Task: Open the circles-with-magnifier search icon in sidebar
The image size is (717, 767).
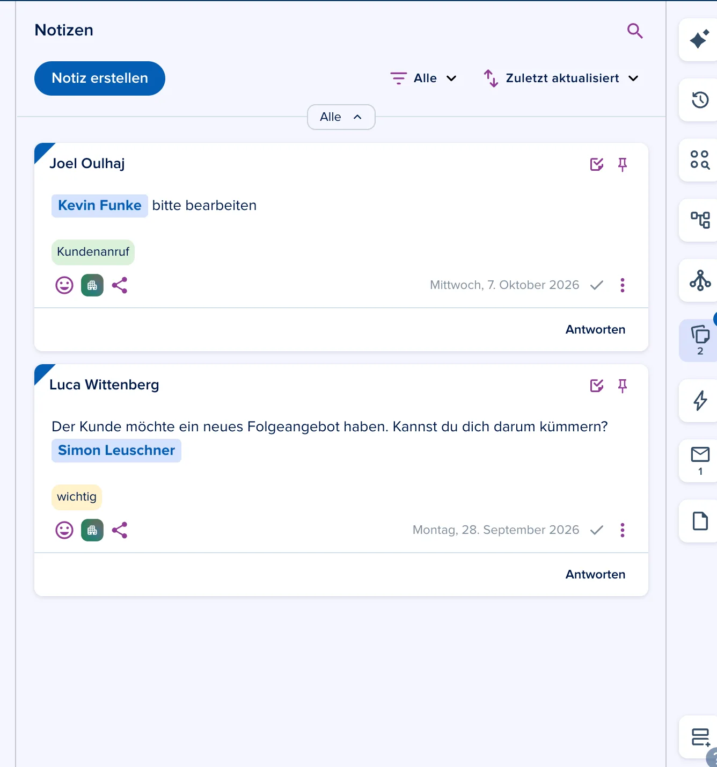Action: click(700, 160)
